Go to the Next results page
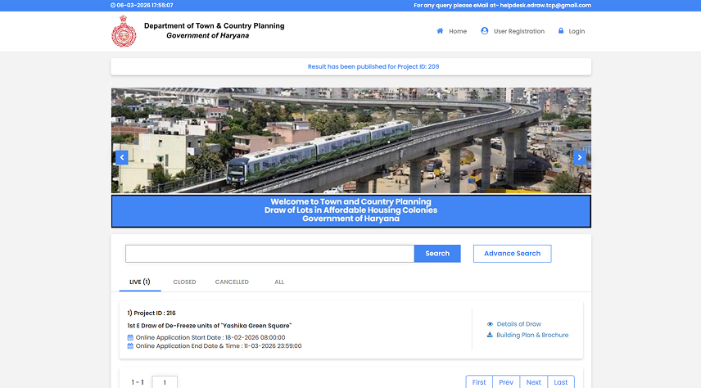Viewport: 701px width, 388px height. click(x=533, y=382)
